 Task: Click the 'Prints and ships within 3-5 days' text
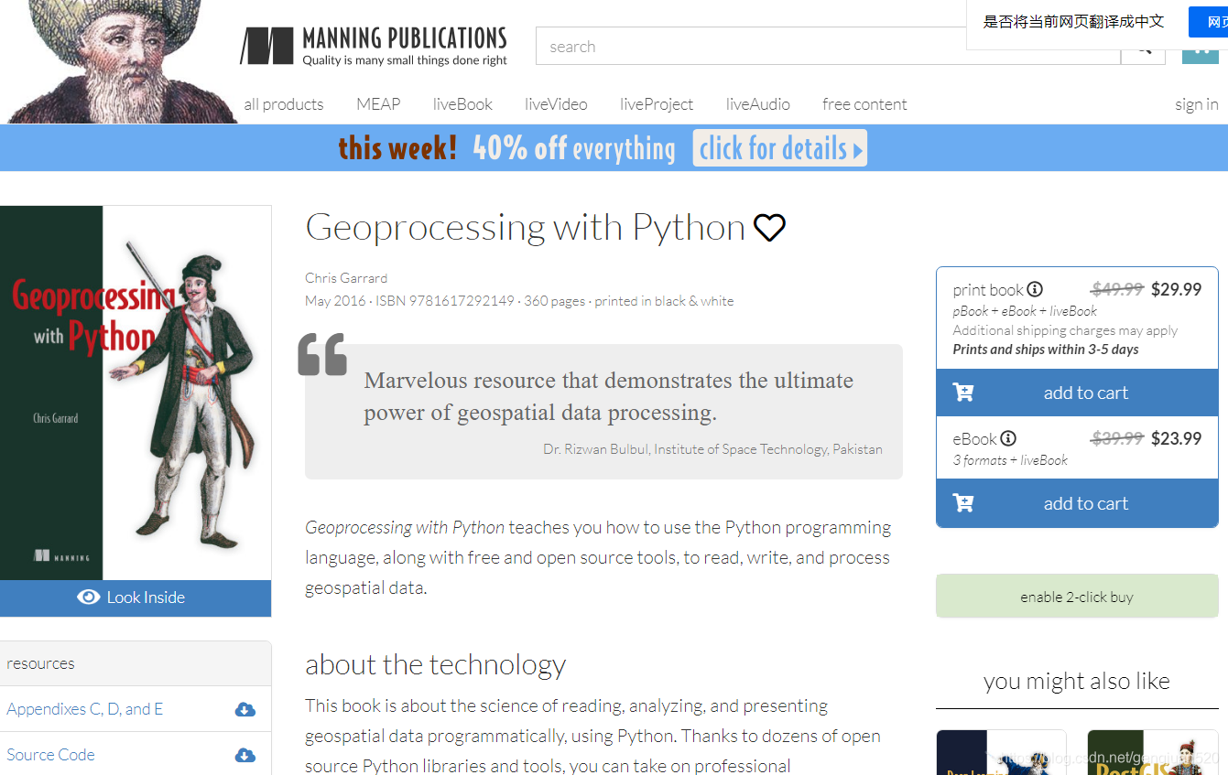click(1046, 350)
